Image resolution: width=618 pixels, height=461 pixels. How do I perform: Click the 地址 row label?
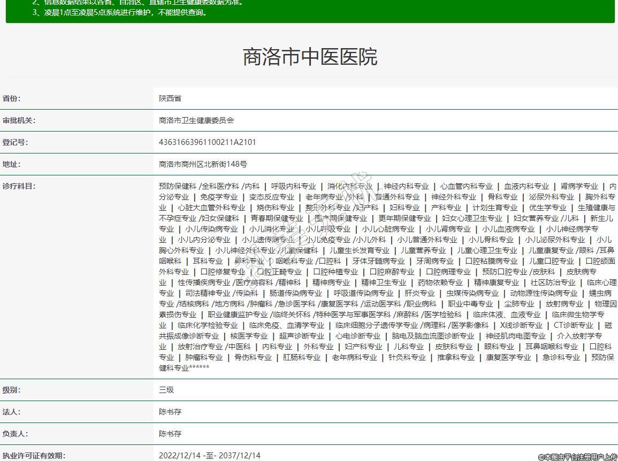pos(11,164)
